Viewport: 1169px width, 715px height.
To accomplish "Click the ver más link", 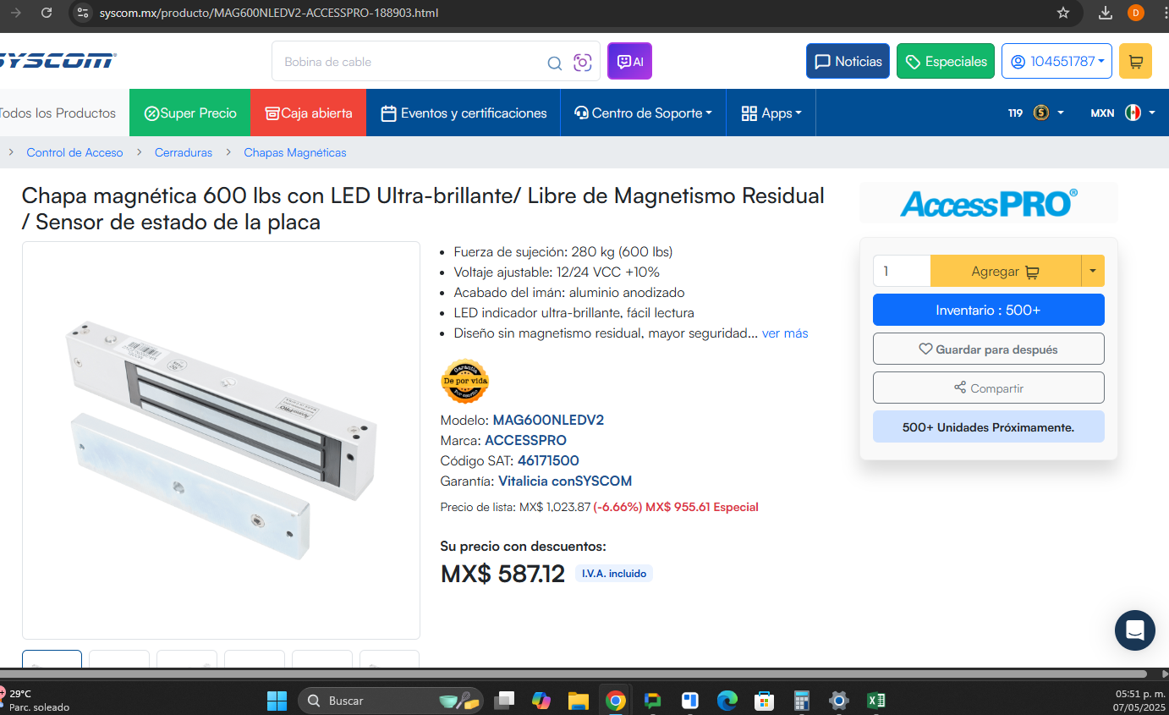I will pos(785,333).
